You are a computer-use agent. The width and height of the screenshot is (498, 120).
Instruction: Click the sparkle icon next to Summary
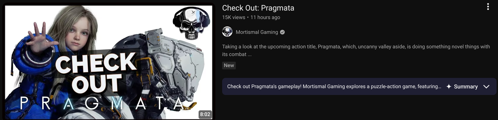tap(449, 86)
